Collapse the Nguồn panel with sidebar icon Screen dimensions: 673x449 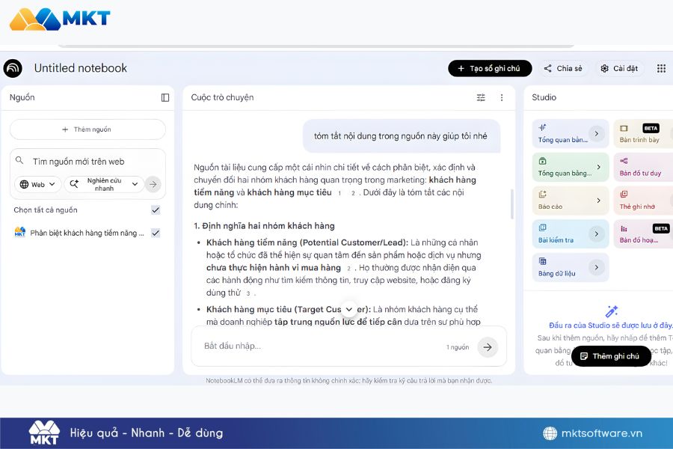point(165,97)
